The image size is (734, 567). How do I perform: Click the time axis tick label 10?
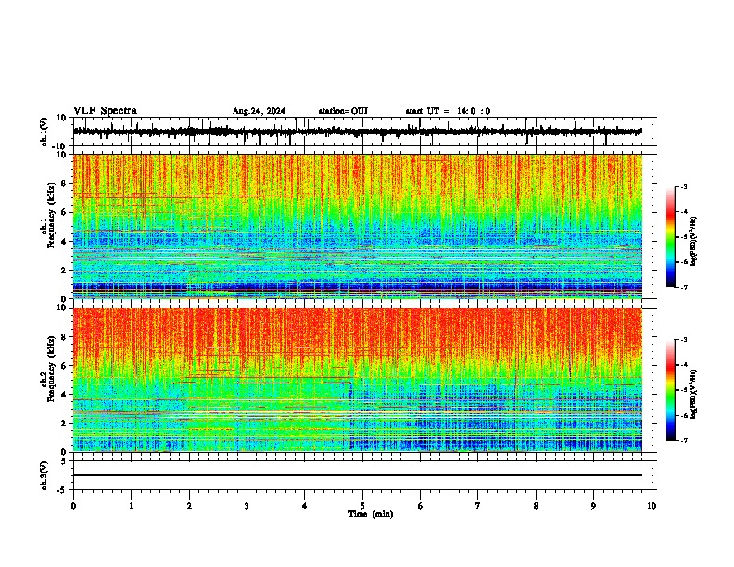click(652, 506)
